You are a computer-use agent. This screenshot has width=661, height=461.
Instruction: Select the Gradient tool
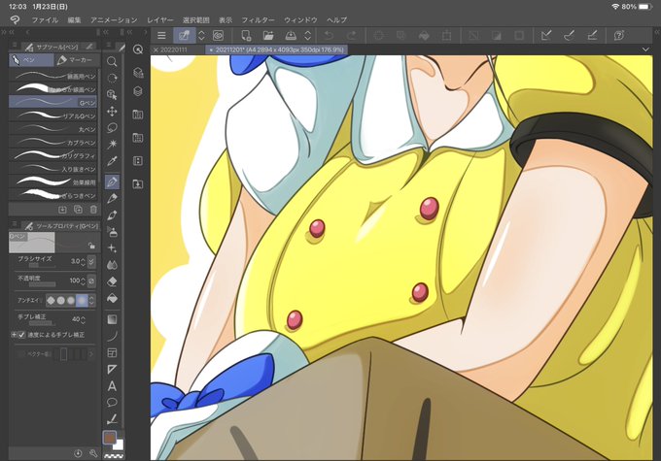point(112,319)
